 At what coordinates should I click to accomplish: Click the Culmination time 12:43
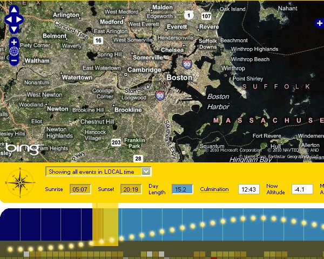click(249, 189)
